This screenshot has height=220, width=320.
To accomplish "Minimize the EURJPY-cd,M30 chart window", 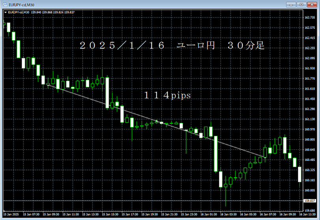I will coord(291,4).
